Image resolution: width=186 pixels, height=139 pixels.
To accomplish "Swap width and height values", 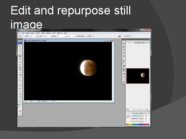I will tap(37, 36).
